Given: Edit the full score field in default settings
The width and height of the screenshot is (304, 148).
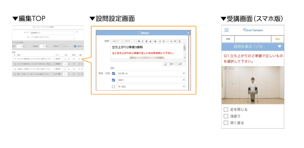Looking at the screenshot, I should (x=19, y=46).
